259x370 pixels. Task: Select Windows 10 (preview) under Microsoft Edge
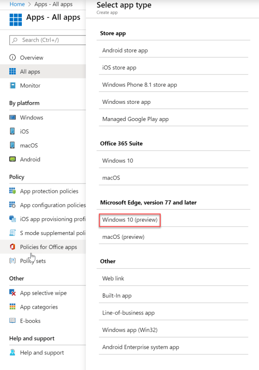(x=129, y=220)
